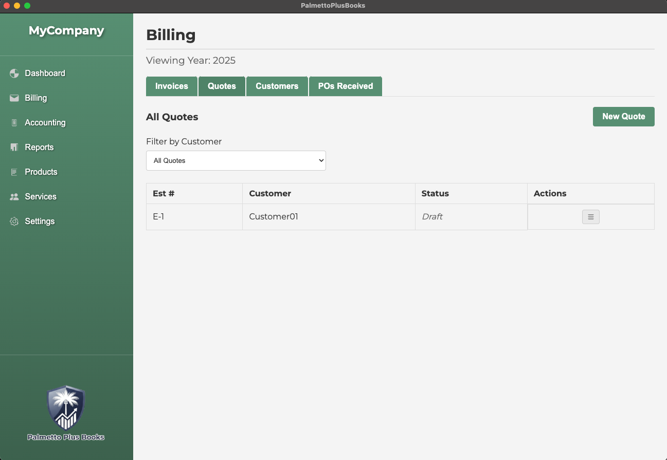The image size is (667, 460).
Task: Click the Settings gear icon
Action: (x=14, y=222)
